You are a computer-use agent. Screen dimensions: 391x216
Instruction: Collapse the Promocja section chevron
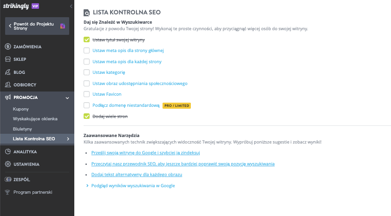(x=67, y=98)
